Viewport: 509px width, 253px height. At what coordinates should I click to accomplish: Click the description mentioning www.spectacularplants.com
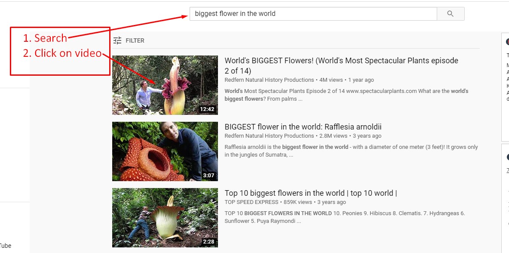point(346,95)
